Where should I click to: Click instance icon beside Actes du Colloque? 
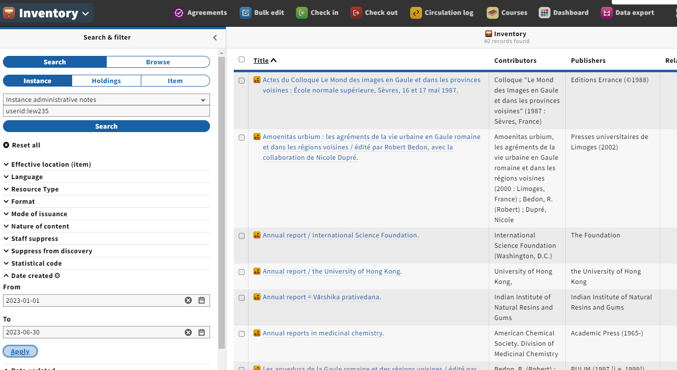click(257, 80)
